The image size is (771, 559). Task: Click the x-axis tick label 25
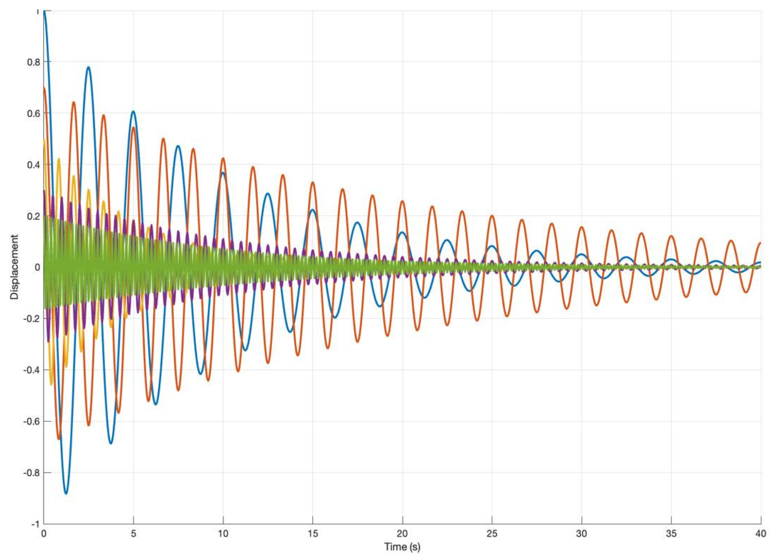pyautogui.click(x=492, y=534)
